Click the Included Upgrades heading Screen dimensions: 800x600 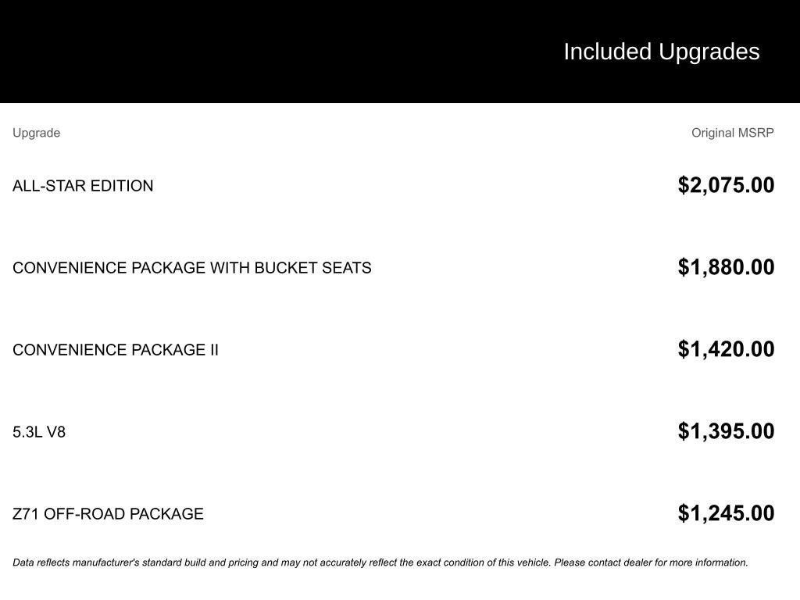tap(662, 52)
